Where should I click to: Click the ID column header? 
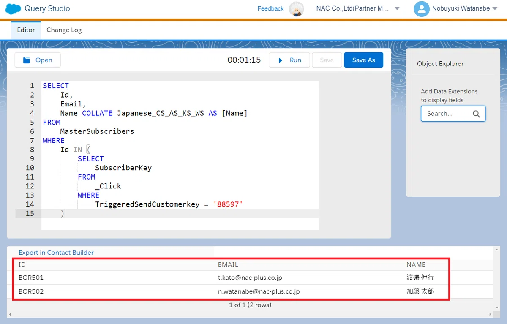(22, 264)
